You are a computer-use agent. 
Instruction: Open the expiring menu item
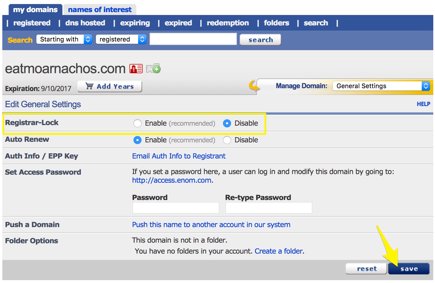[135, 23]
